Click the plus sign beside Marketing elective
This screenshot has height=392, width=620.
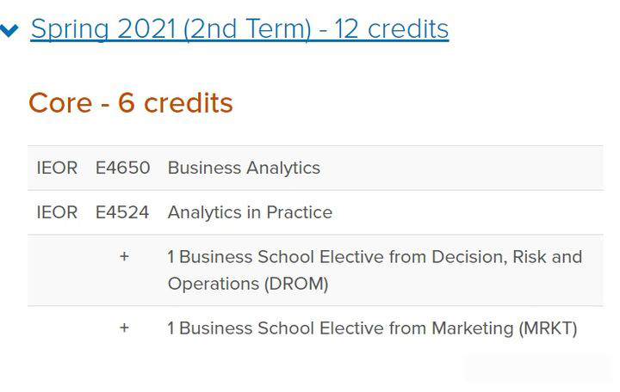click(124, 328)
